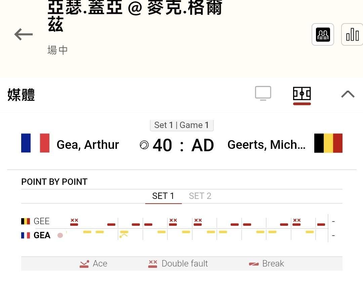Open the bar chart statistics icon

pyautogui.click(x=352, y=34)
